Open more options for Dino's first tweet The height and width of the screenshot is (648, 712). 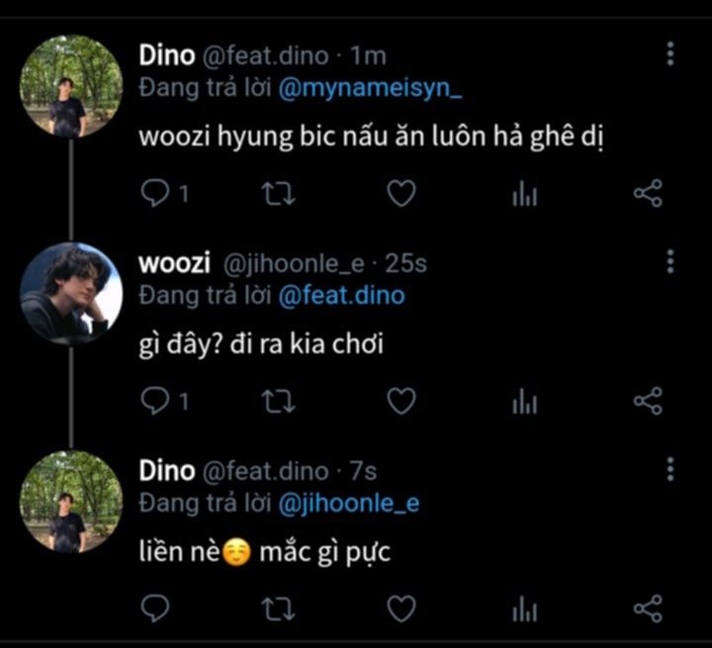670,53
